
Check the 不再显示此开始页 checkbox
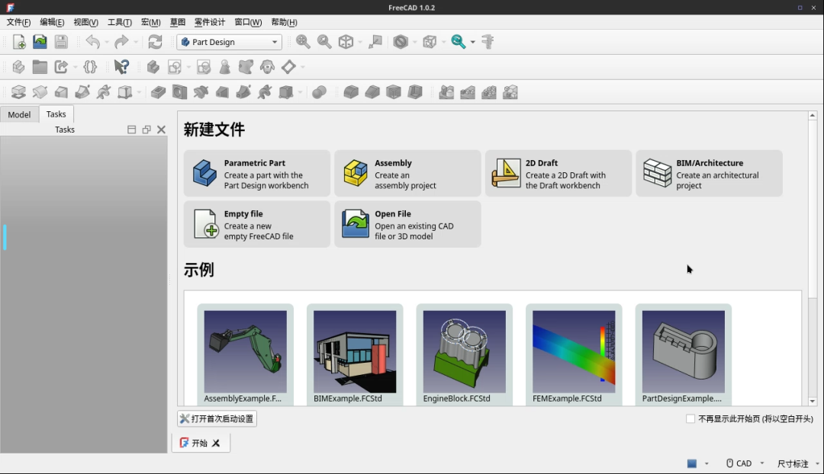(691, 418)
